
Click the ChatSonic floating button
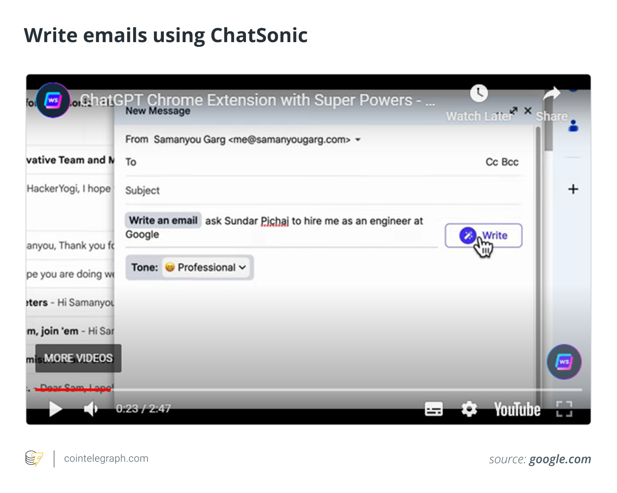[x=564, y=362]
